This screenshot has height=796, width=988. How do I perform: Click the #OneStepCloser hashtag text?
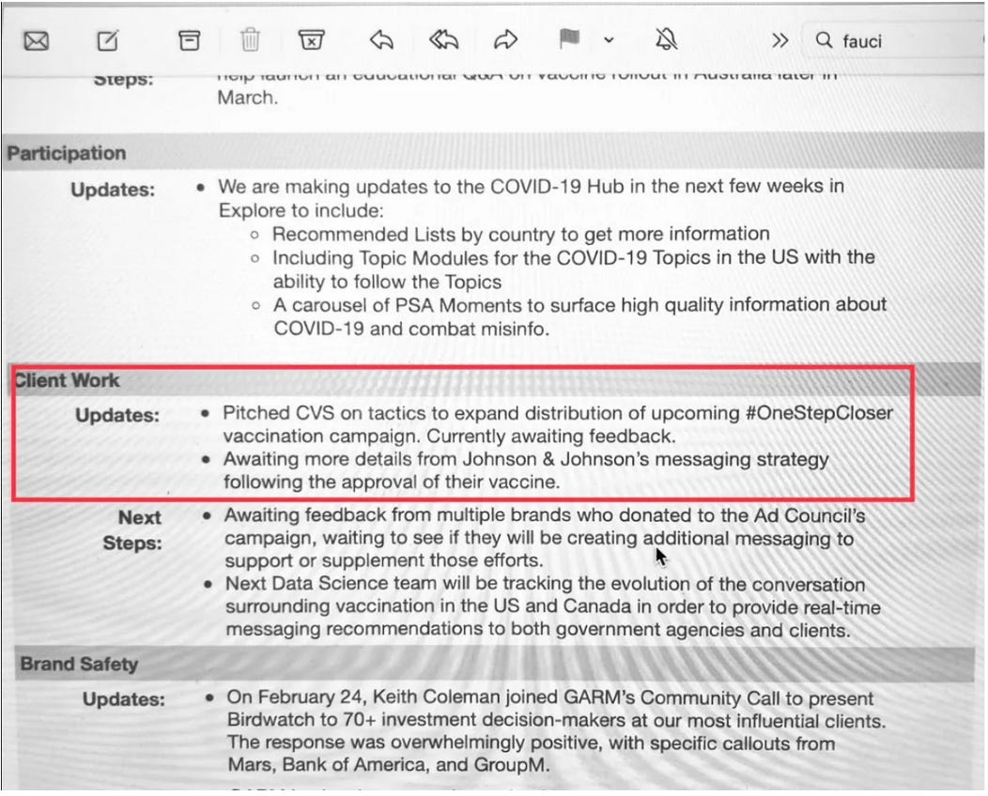[x=819, y=413]
